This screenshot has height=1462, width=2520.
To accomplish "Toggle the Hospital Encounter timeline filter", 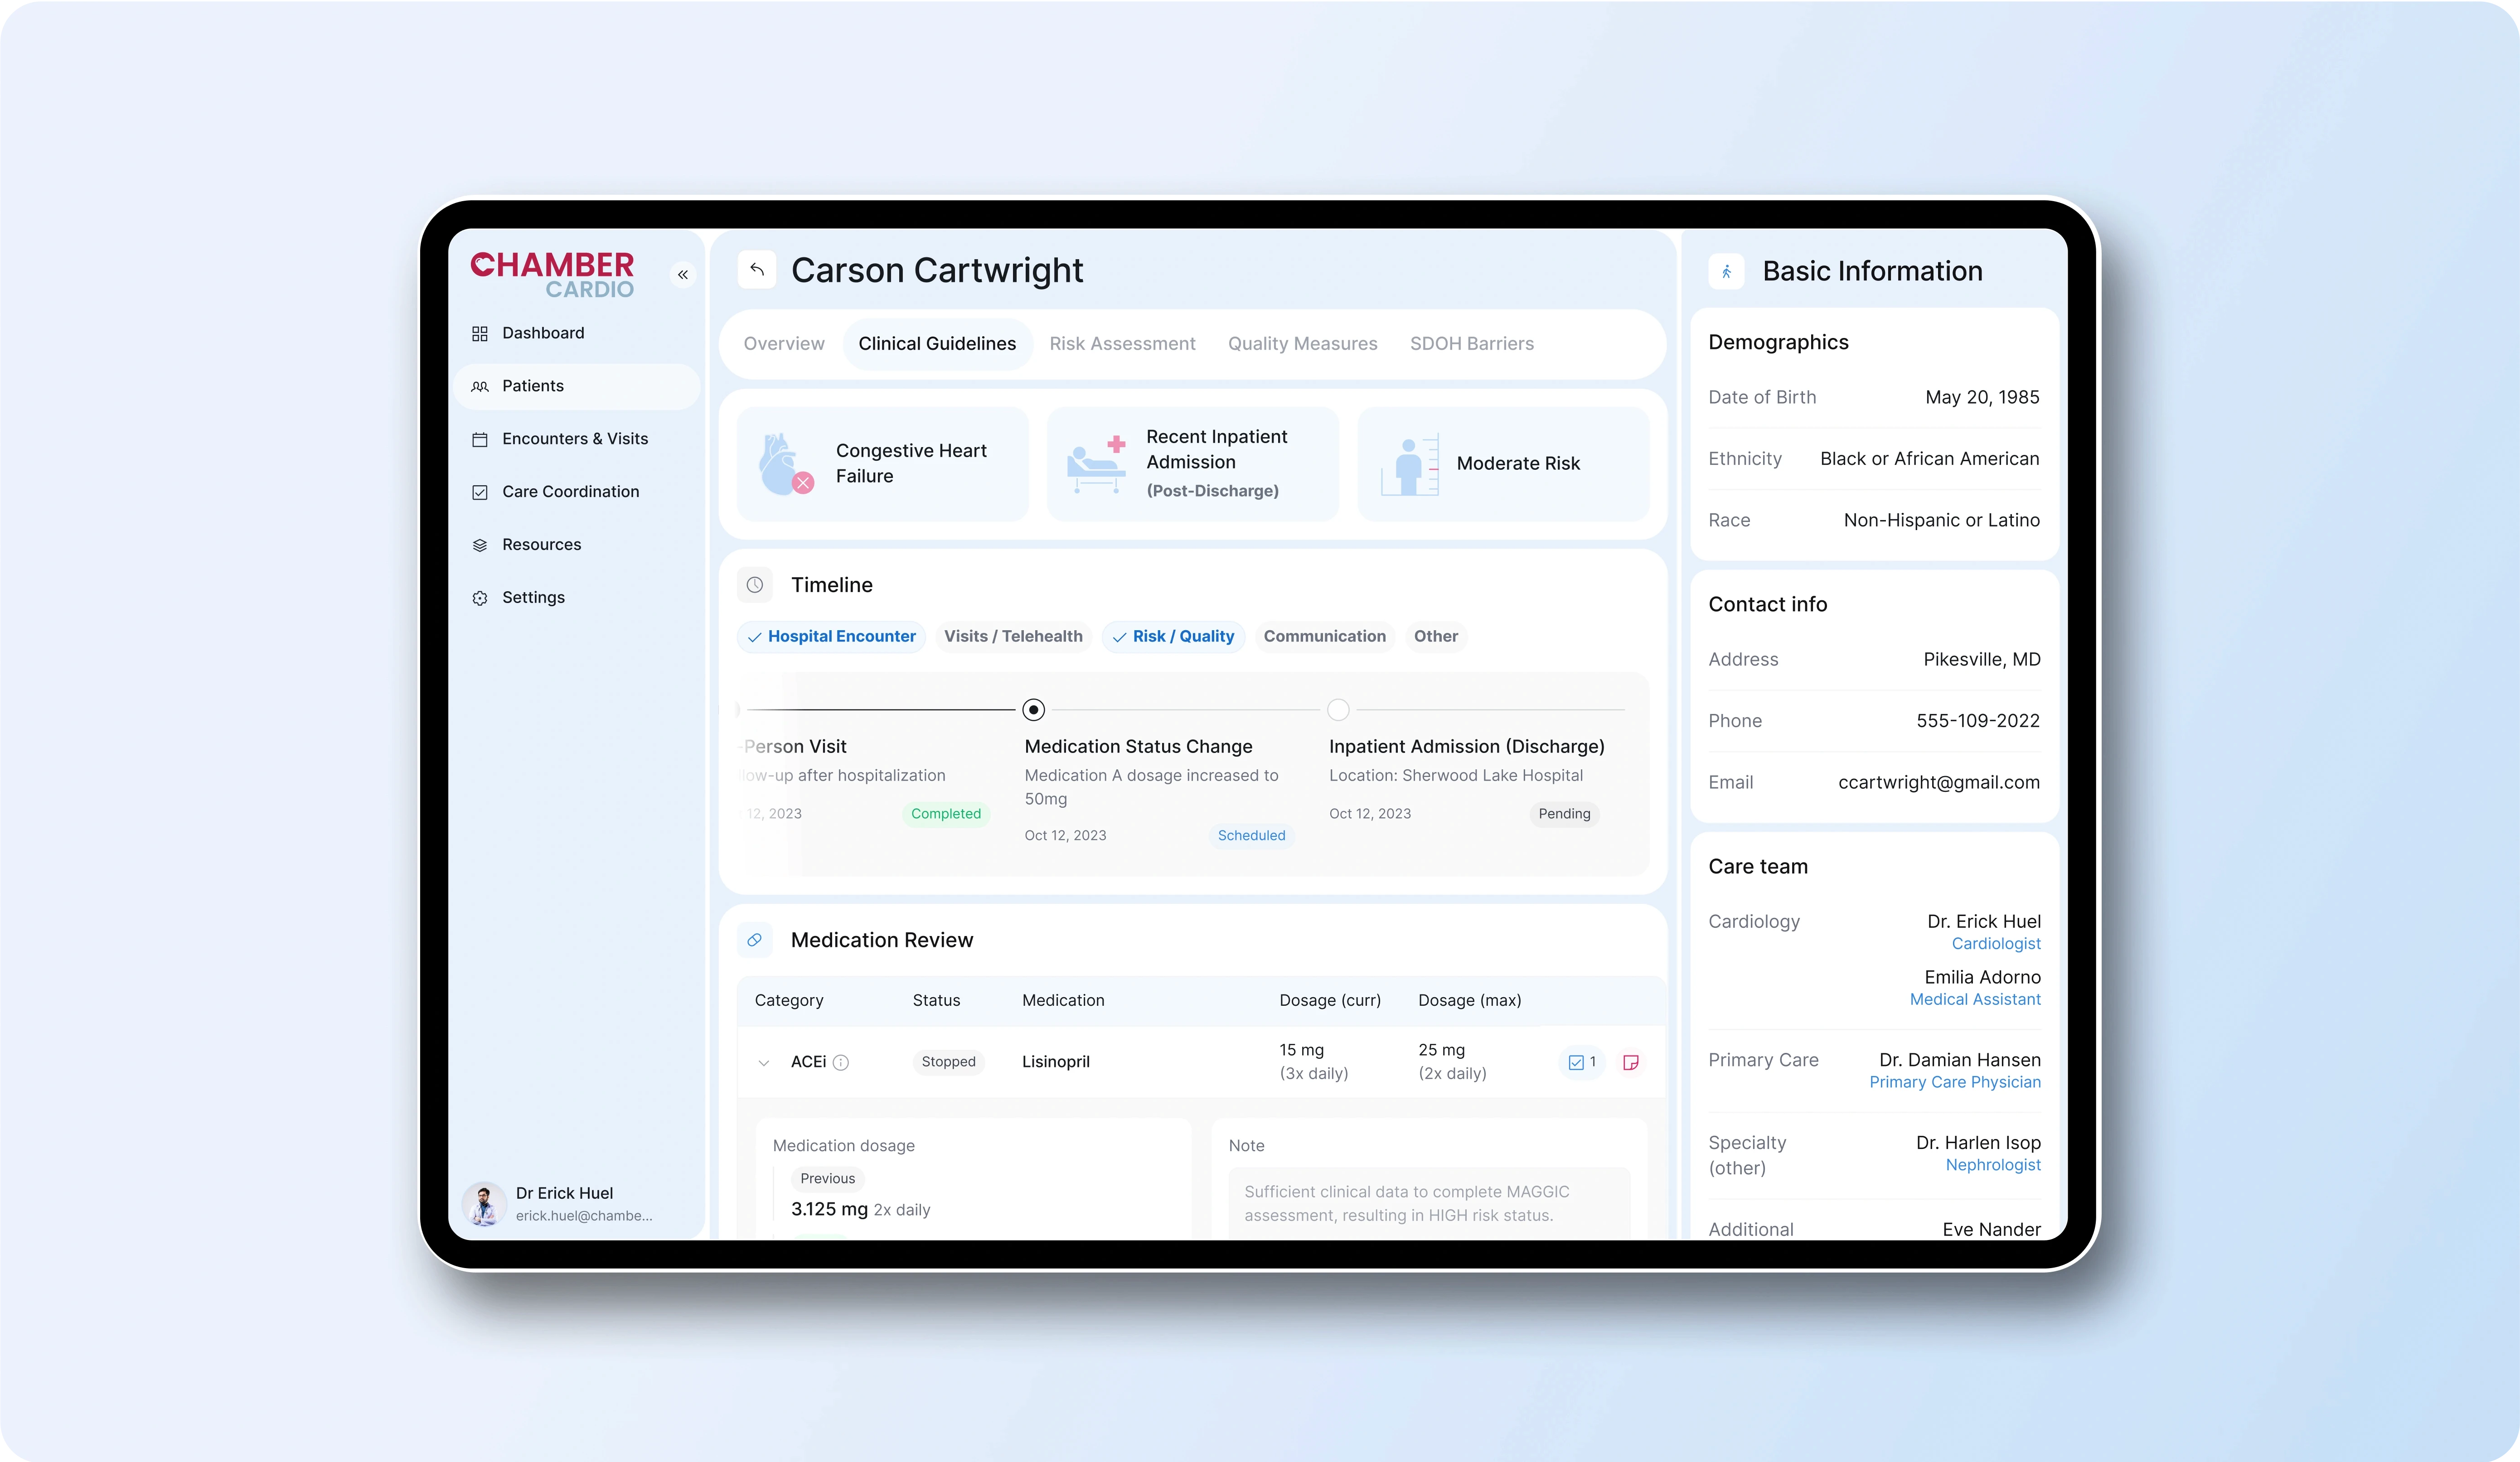I will click(x=831, y=637).
